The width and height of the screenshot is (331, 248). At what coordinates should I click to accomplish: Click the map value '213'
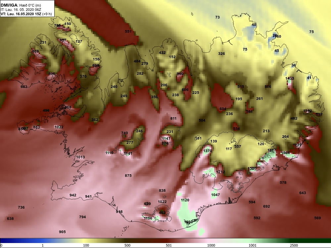(x=266, y=131)
